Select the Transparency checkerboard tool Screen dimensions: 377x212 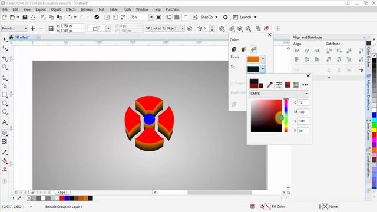click(x=5, y=141)
